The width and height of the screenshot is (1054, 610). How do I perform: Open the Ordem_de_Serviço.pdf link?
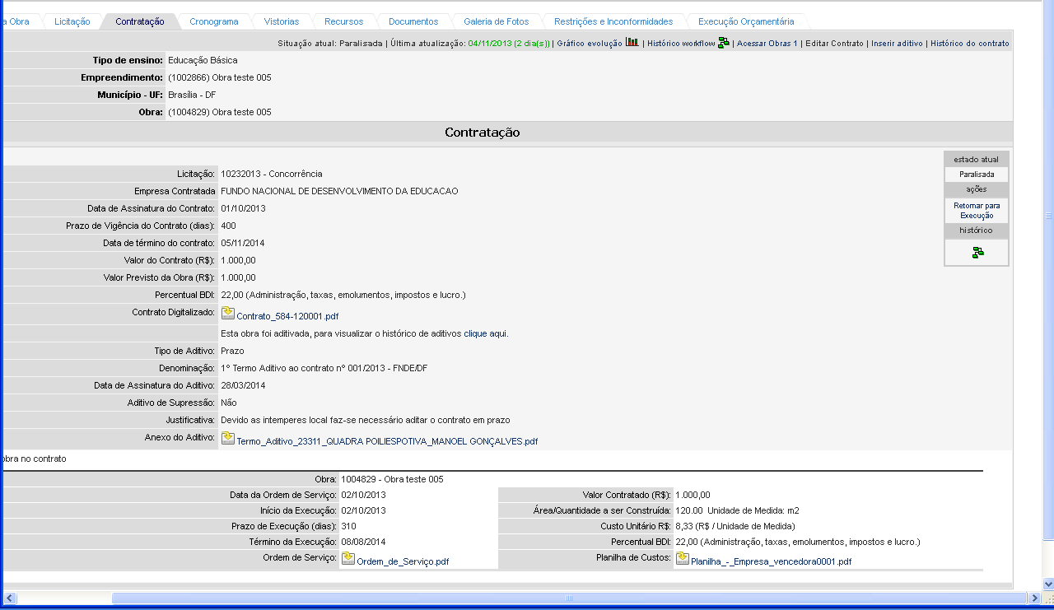point(403,561)
